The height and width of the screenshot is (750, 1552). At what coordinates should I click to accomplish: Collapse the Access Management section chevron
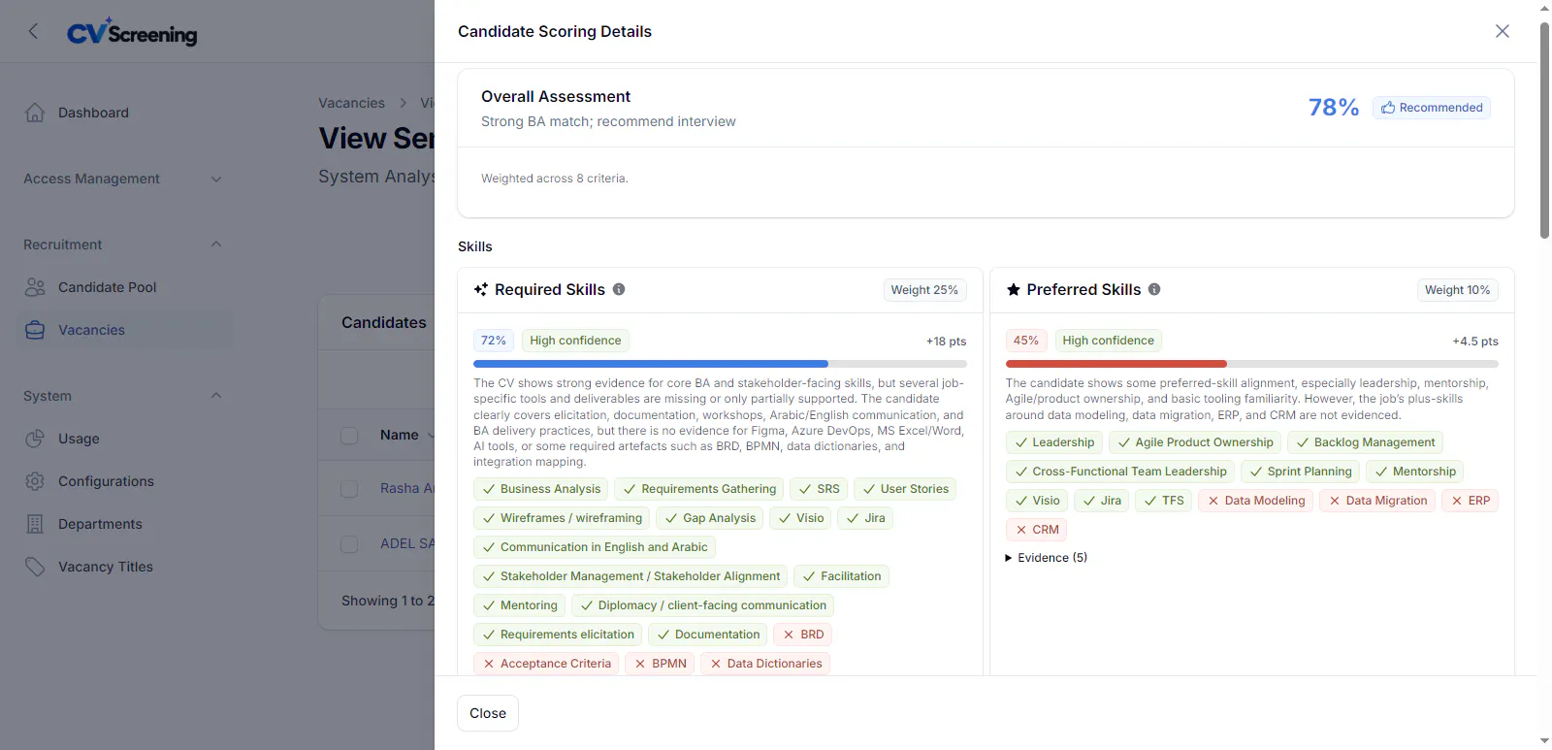pyautogui.click(x=216, y=179)
